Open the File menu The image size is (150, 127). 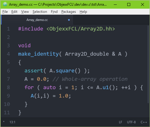pyautogui.click(x=5, y=12)
